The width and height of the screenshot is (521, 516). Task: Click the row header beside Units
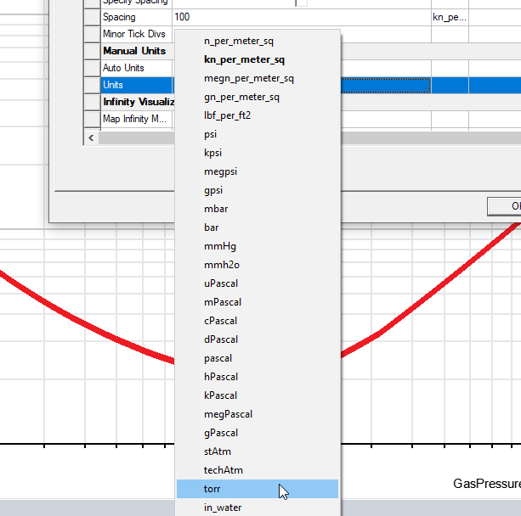[92, 85]
